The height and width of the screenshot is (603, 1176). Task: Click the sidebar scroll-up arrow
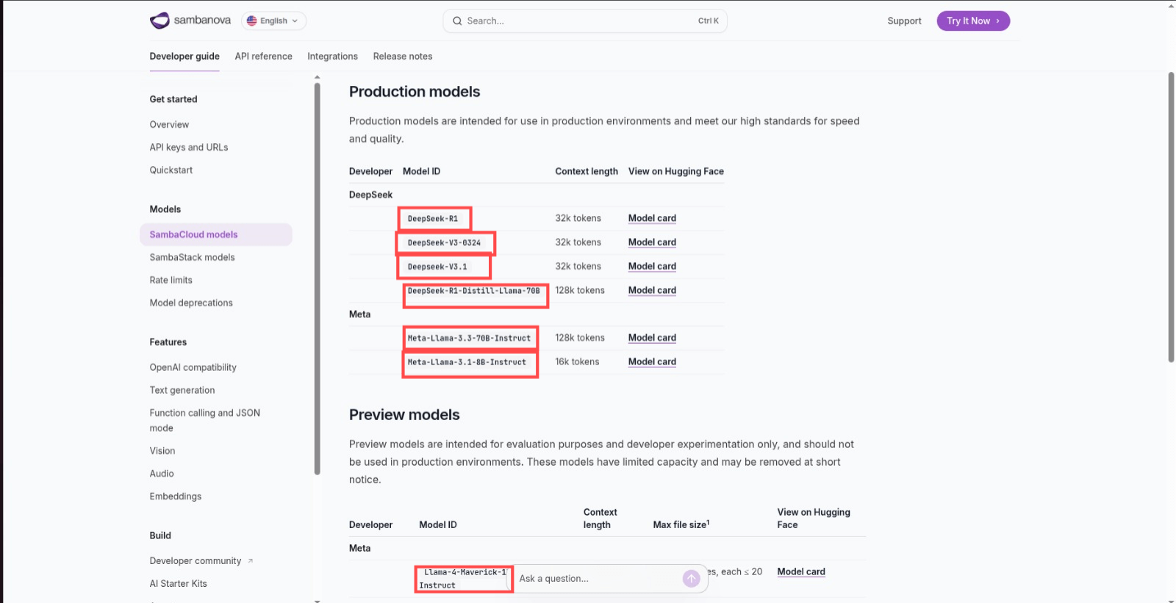click(318, 77)
